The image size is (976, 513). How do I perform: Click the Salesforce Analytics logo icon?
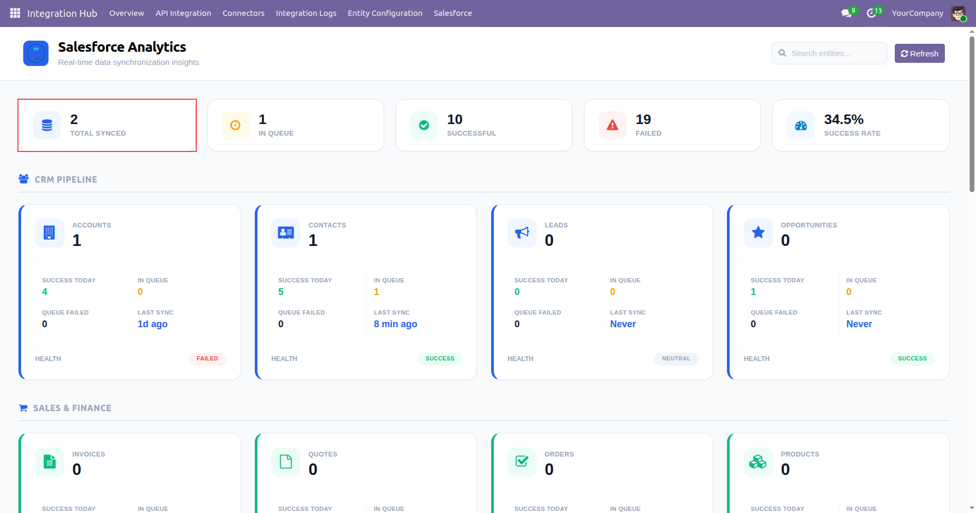click(x=36, y=53)
